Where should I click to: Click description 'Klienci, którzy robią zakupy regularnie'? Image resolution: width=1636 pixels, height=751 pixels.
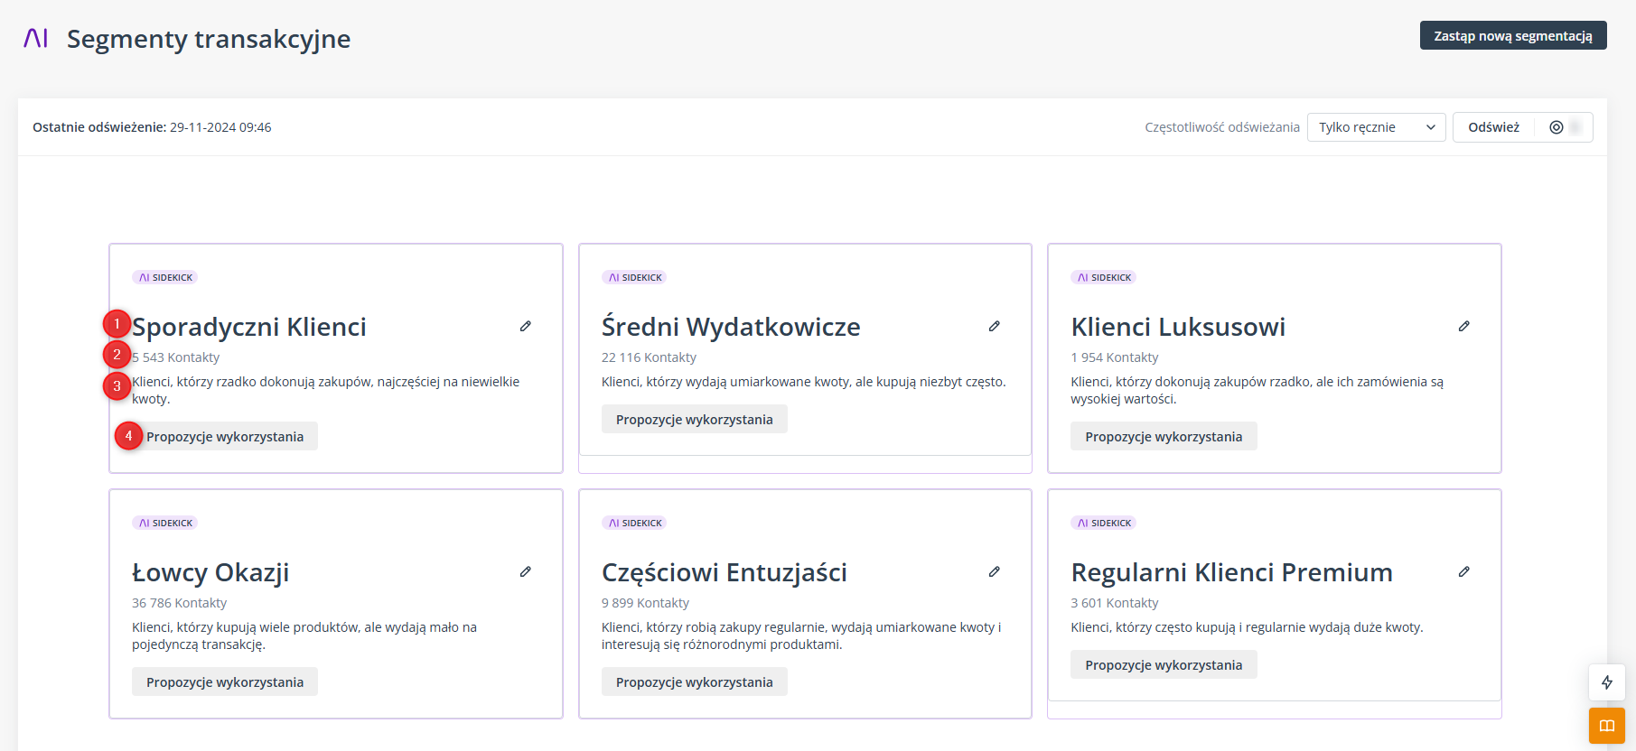[801, 635]
